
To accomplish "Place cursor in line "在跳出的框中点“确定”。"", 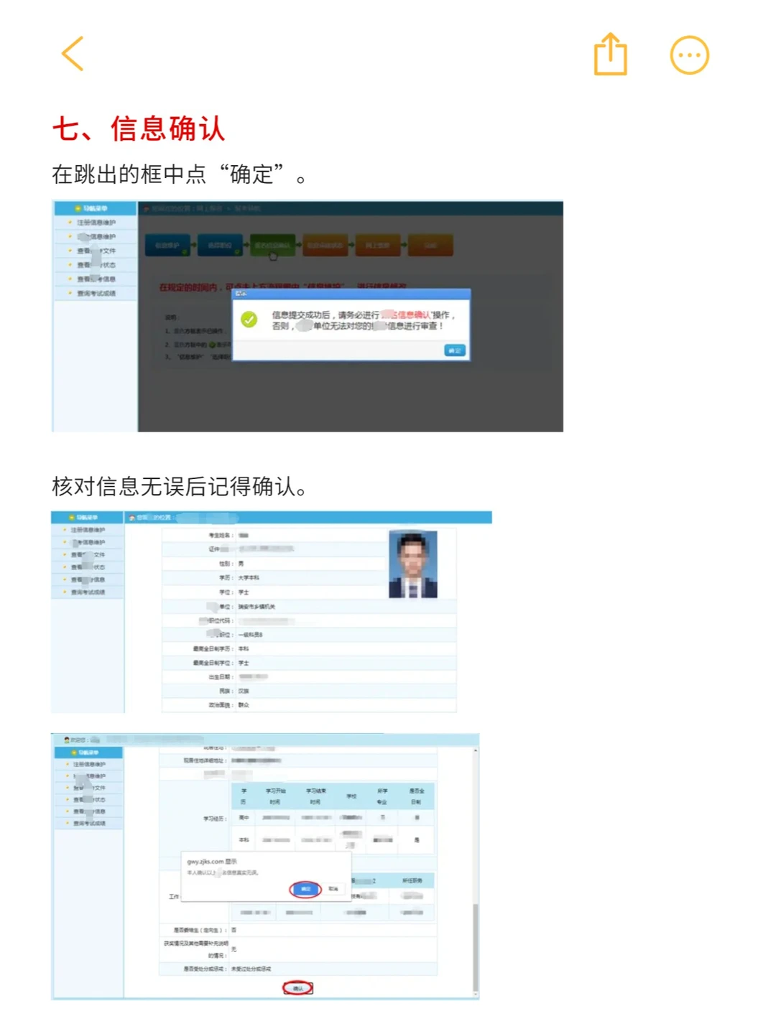I will [x=180, y=174].
